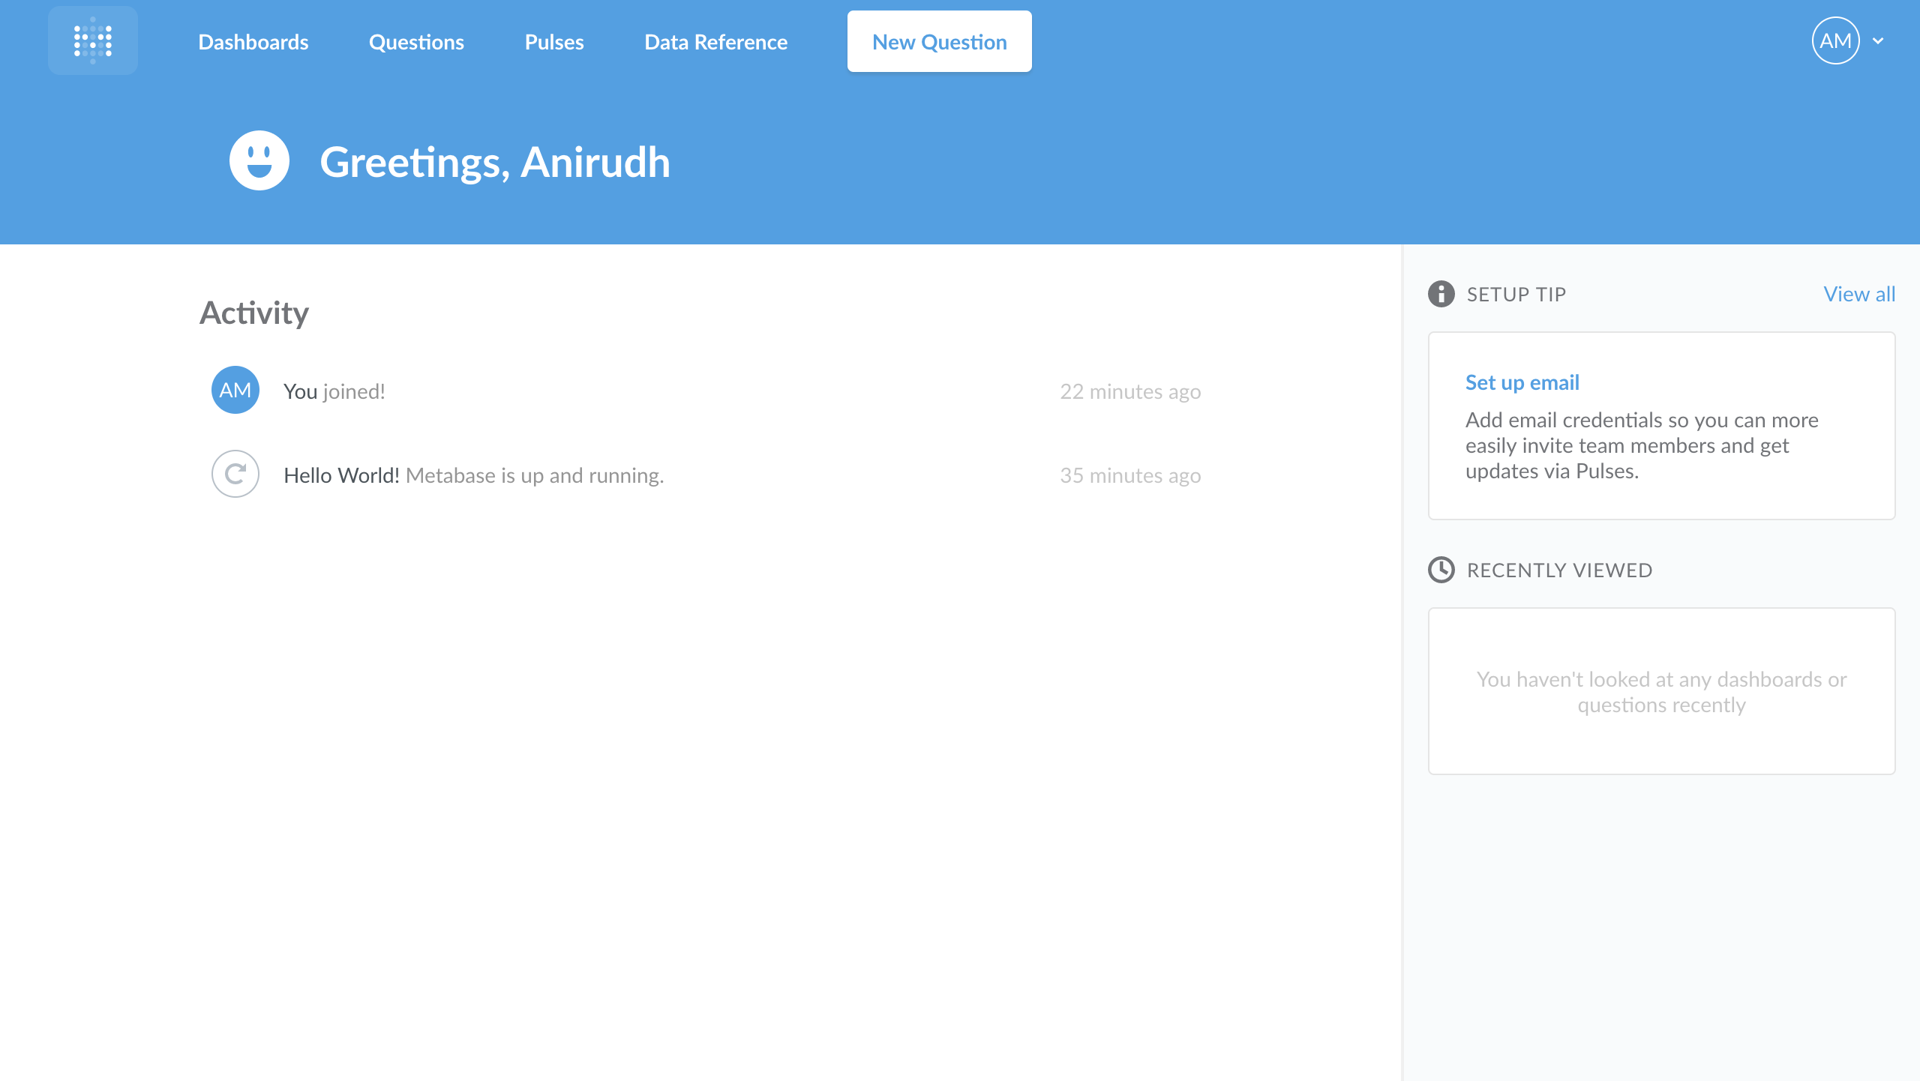Open the Set up email link
Viewport: 1920px width, 1081px height.
coord(1522,382)
